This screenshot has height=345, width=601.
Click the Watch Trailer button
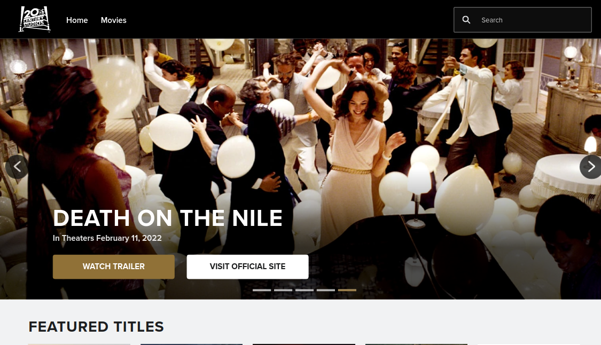[x=113, y=267]
